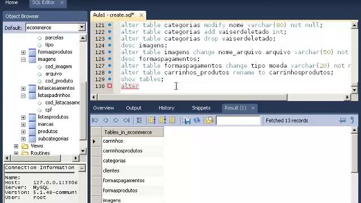Click the Routines folder icon

pyautogui.click(x=25, y=153)
